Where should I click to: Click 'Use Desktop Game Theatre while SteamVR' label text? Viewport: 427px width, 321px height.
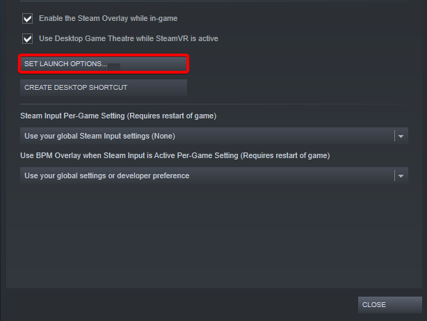point(129,39)
